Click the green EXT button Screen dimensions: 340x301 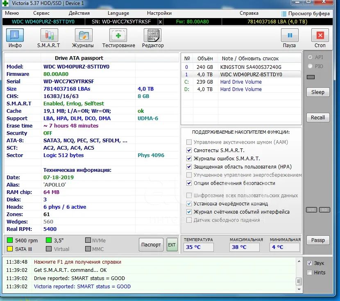point(172,244)
